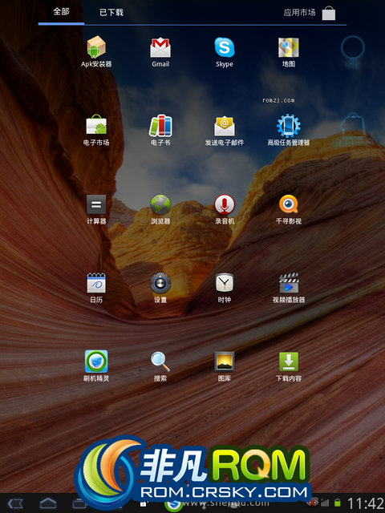The width and height of the screenshot is (385, 513).
Task: Open the Skype app
Action: pyautogui.click(x=225, y=51)
